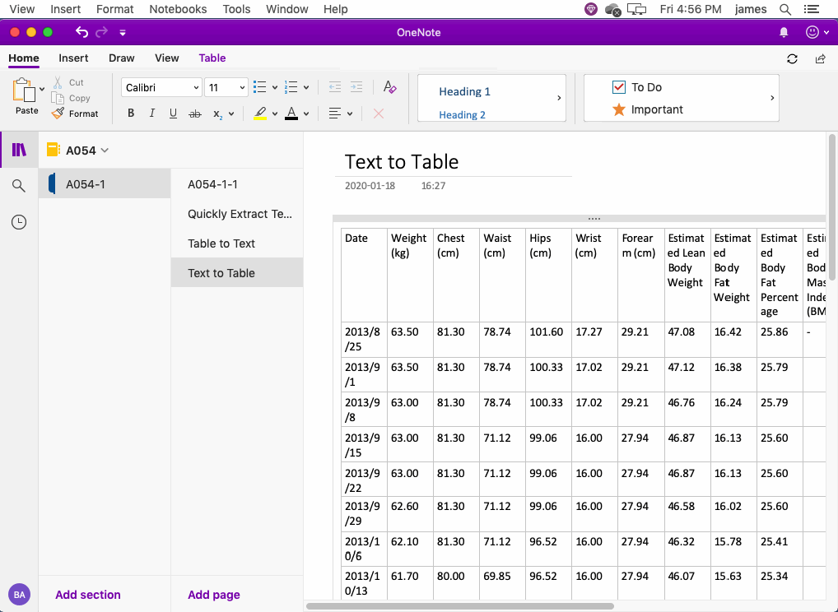Switch to the Home ribbon tab
The height and width of the screenshot is (612, 838).
[x=24, y=58]
